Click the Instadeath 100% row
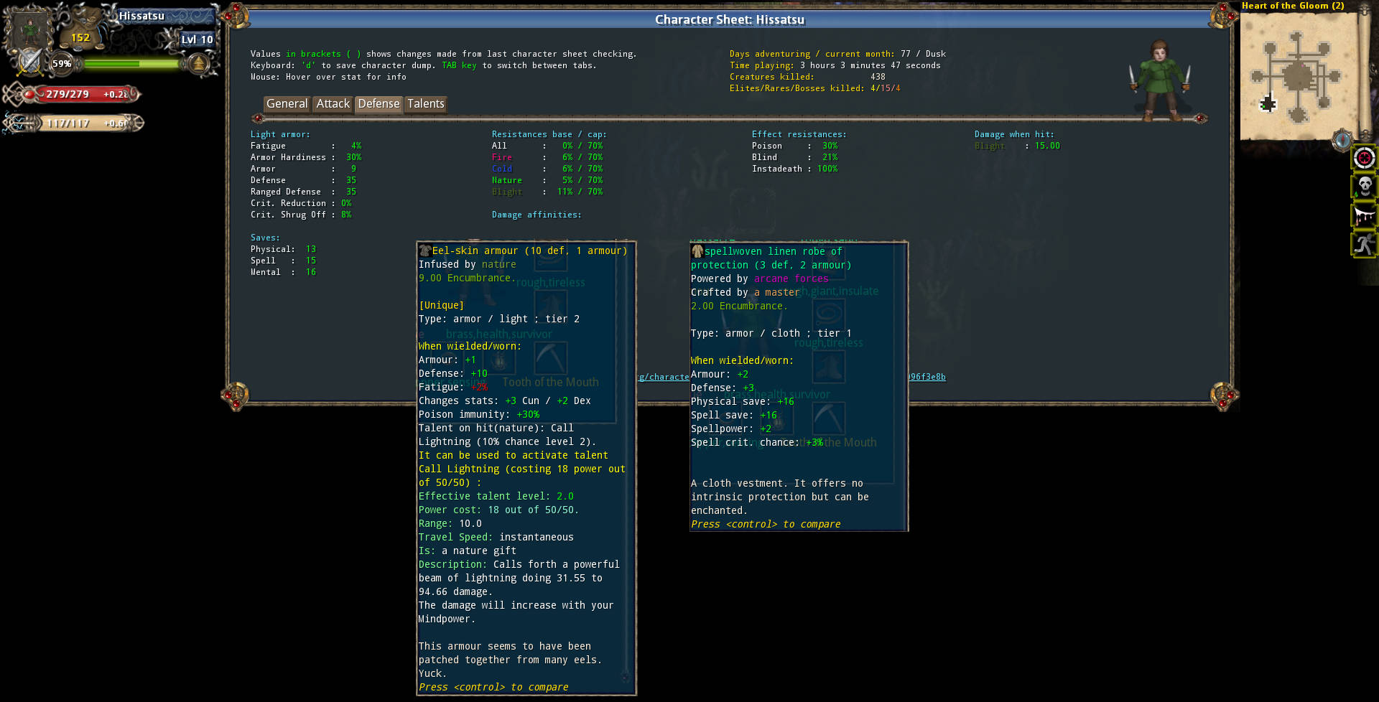The image size is (1379, 702). coord(795,169)
